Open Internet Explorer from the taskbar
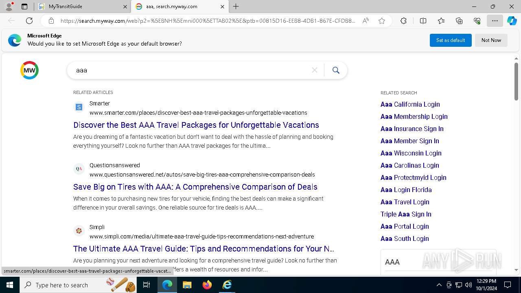This screenshot has width=521, height=293. [227, 285]
